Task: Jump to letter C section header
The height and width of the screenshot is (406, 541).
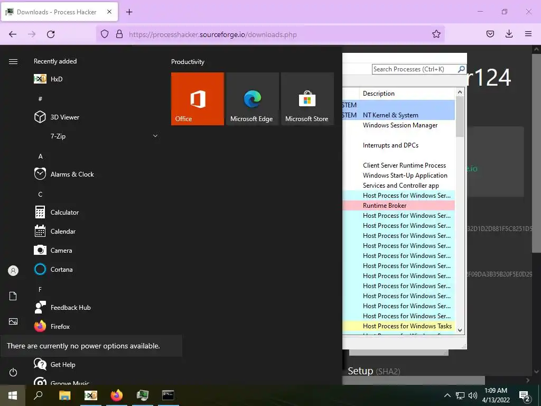Action: click(x=40, y=195)
